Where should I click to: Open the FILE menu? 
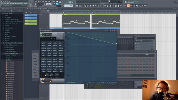click(x=2, y=3)
